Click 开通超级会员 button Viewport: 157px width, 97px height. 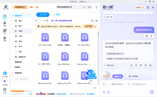(20, 7)
